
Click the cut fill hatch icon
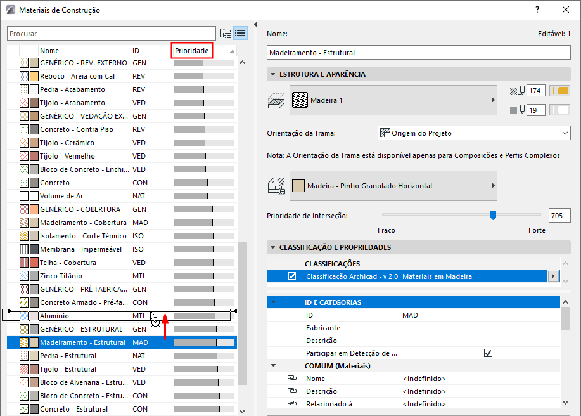[276, 100]
